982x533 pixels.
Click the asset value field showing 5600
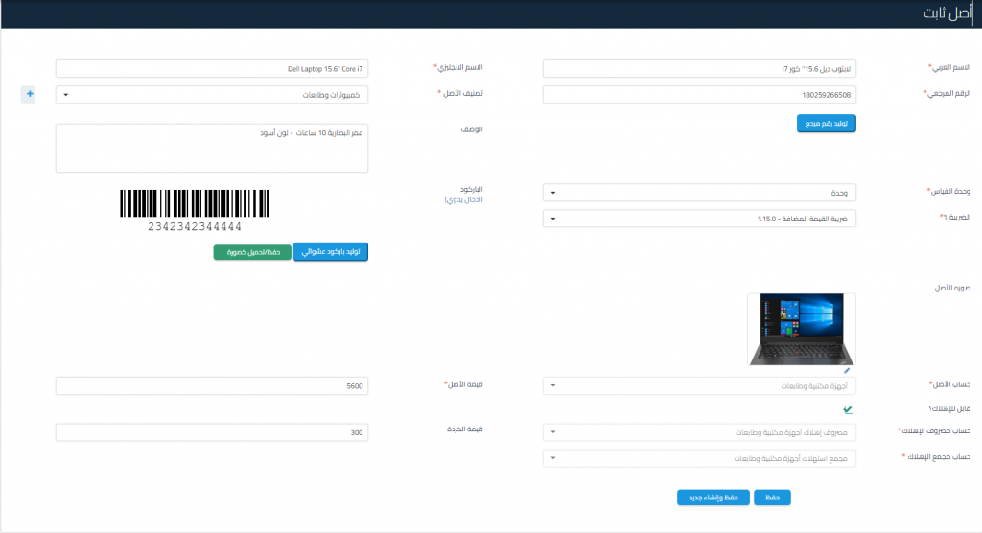click(212, 386)
